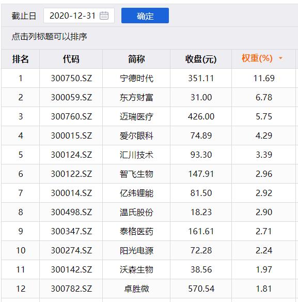Select stock name 宁德时代
This screenshot has height=302, width=298.
(x=136, y=79)
